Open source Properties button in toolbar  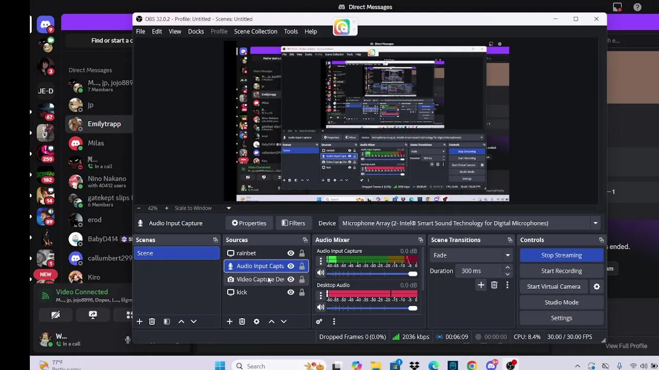[x=249, y=223]
